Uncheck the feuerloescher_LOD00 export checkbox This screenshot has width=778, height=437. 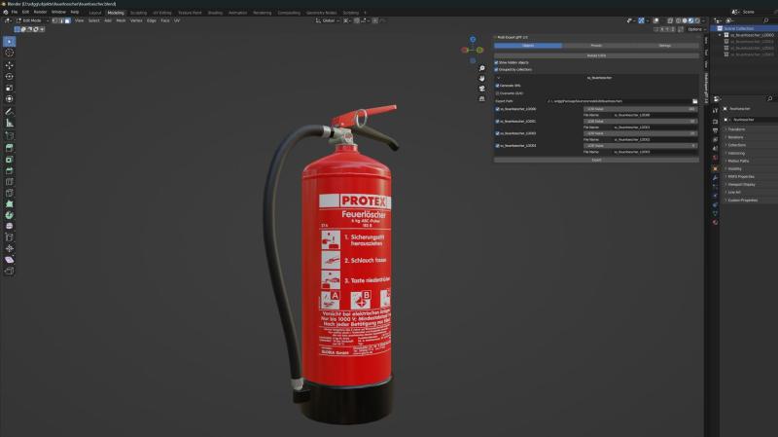498,109
